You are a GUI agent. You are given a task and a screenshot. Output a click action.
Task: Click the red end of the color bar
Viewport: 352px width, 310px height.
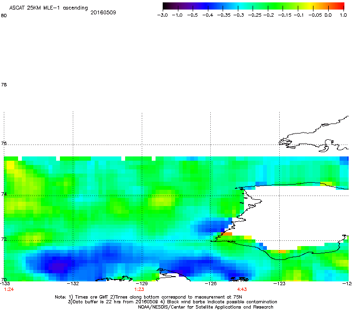341,6
